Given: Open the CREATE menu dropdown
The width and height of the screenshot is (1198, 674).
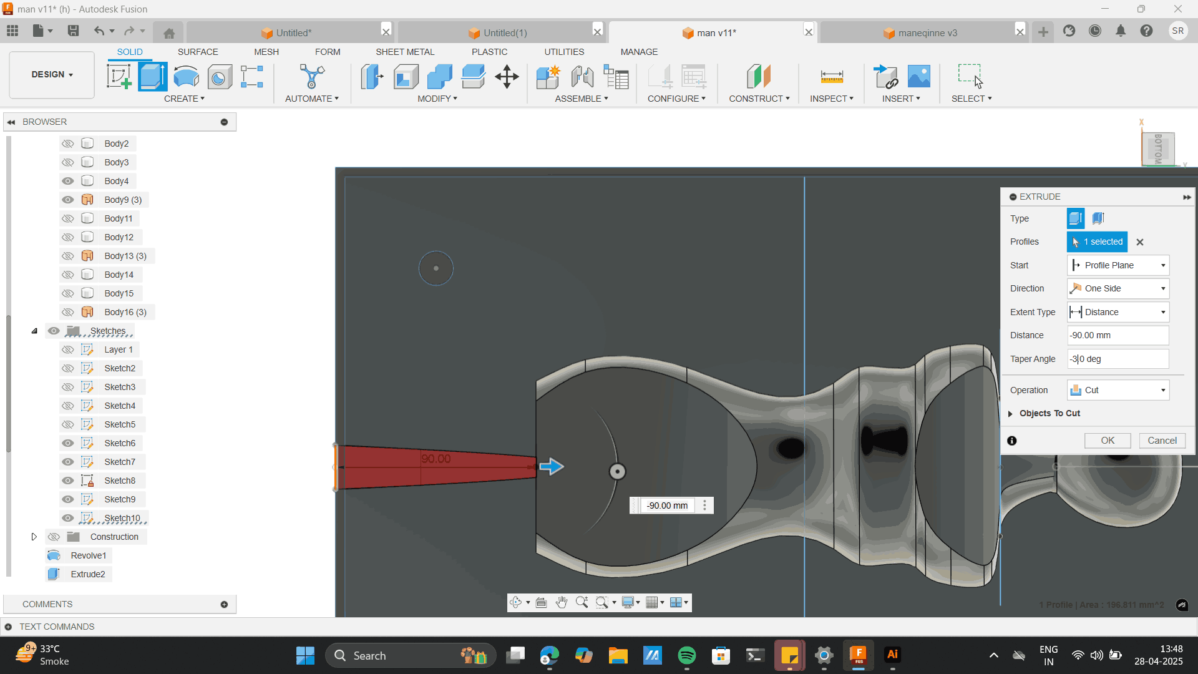Looking at the screenshot, I should [x=184, y=99].
